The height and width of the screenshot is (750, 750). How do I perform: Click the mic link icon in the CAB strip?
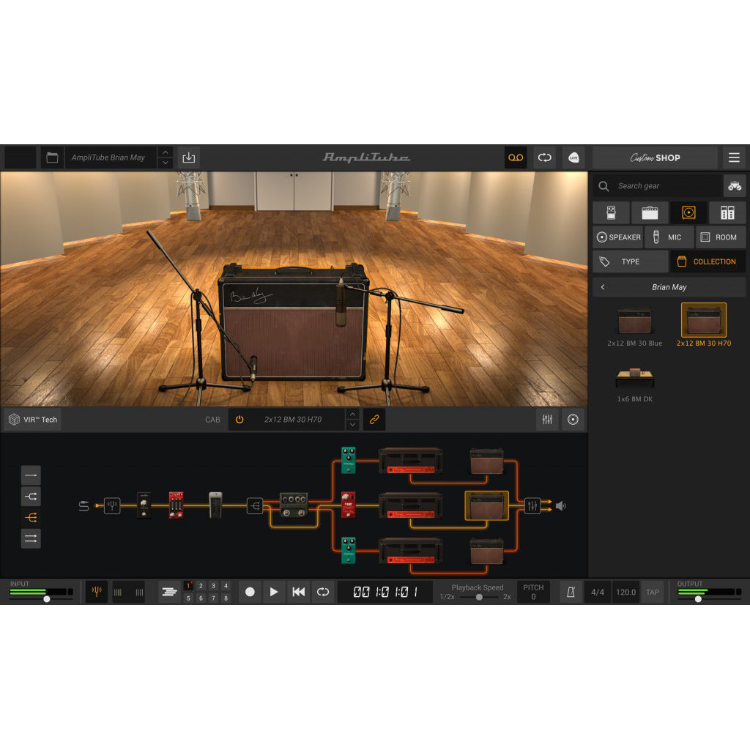coord(374,420)
